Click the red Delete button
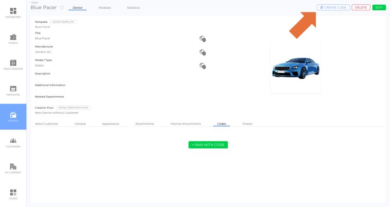The height and width of the screenshot is (207, 390). click(361, 7)
